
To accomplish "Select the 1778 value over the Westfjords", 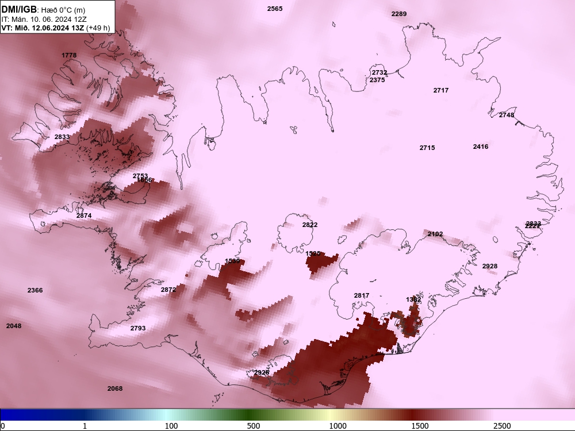I will pyautogui.click(x=69, y=55).
